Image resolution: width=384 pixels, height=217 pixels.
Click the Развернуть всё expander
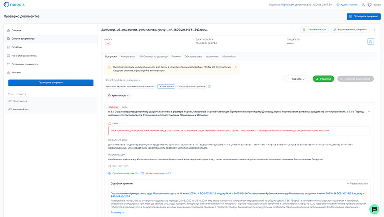(357, 183)
